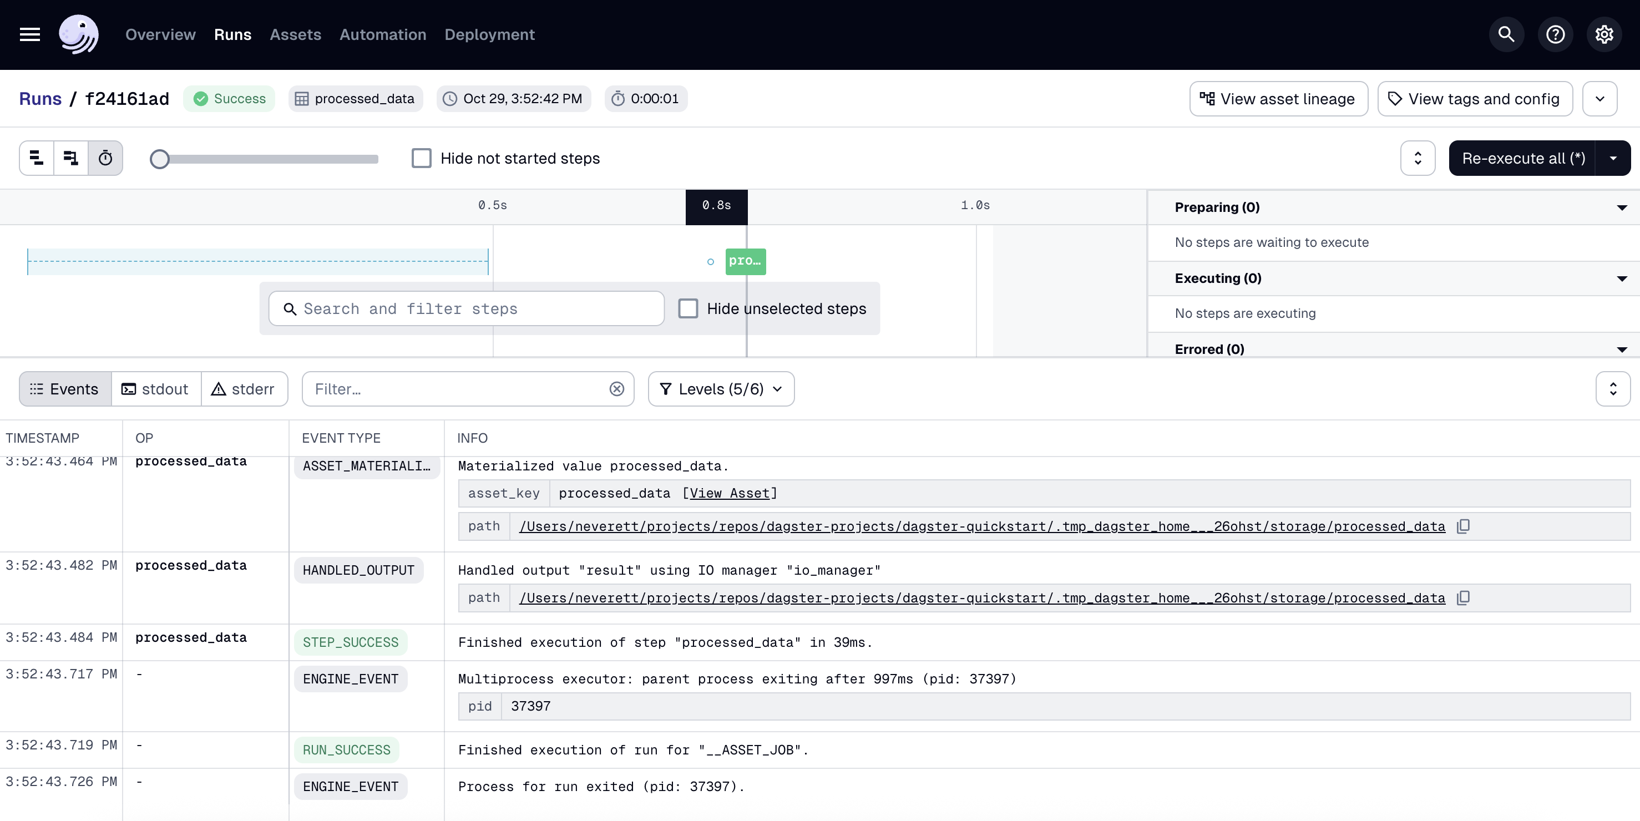Clear the log filter field
This screenshot has width=1640, height=821.
coord(616,389)
